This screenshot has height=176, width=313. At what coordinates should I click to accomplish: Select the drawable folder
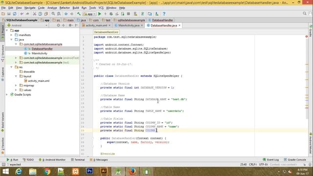(29, 72)
